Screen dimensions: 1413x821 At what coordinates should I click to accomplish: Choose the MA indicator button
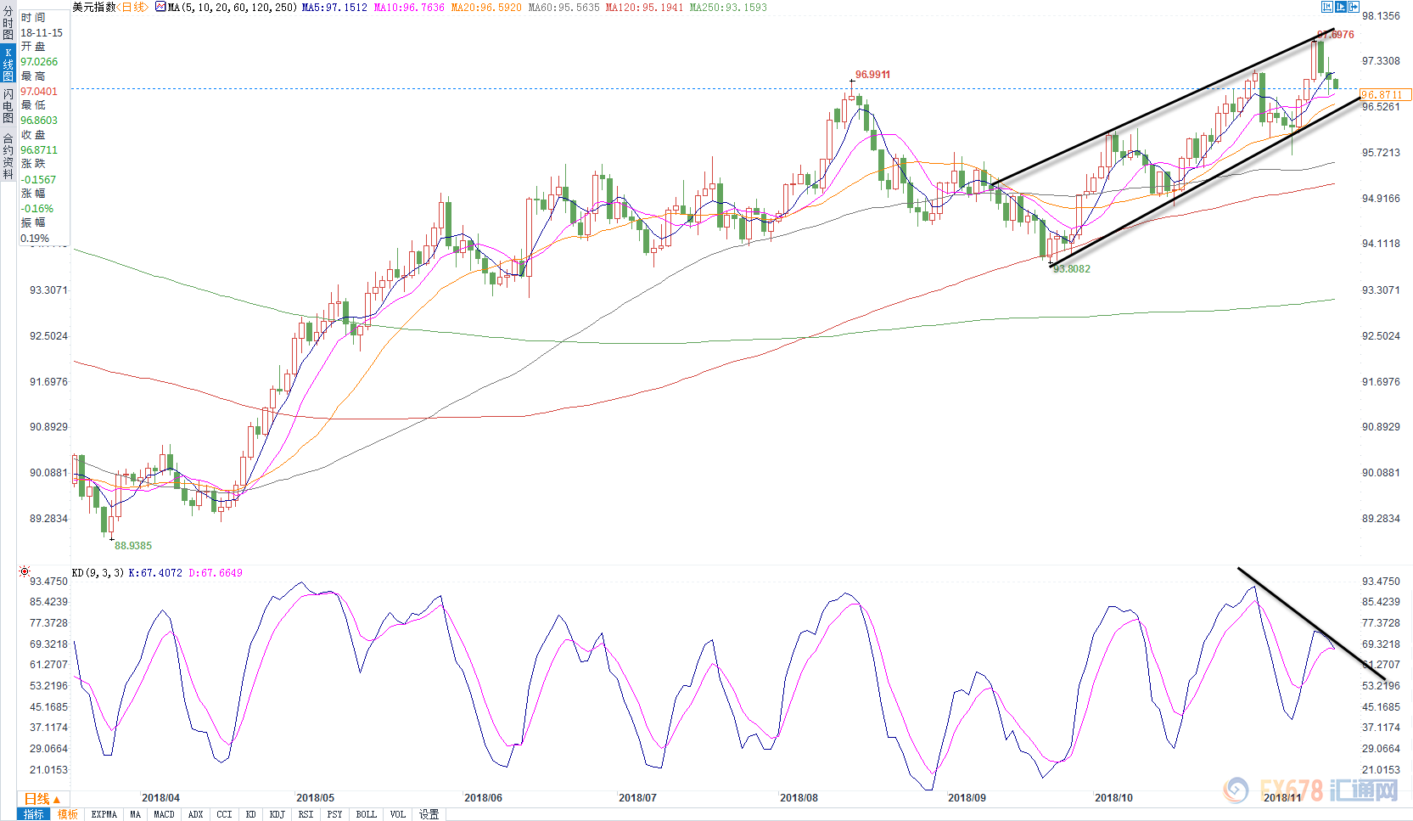pos(136,814)
